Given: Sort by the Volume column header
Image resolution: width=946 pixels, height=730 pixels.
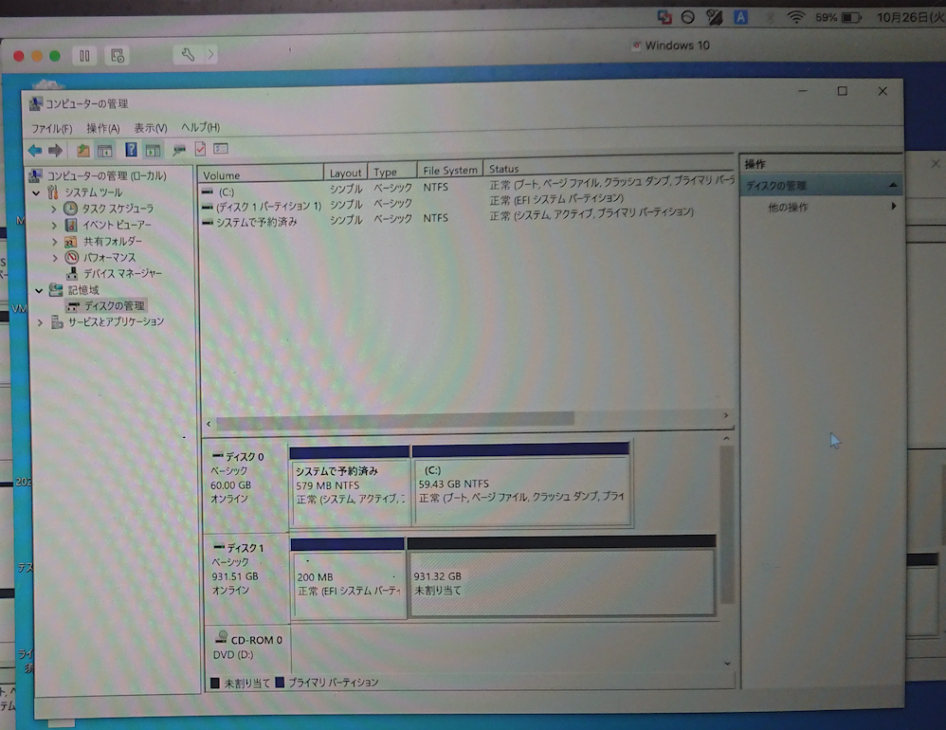Looking at the screenshot, I should (260, 175).
